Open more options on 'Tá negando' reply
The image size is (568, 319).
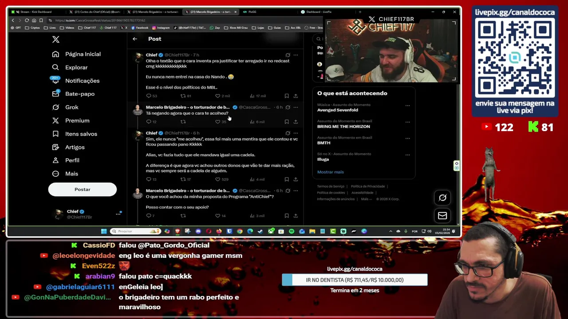pos(296,107)
